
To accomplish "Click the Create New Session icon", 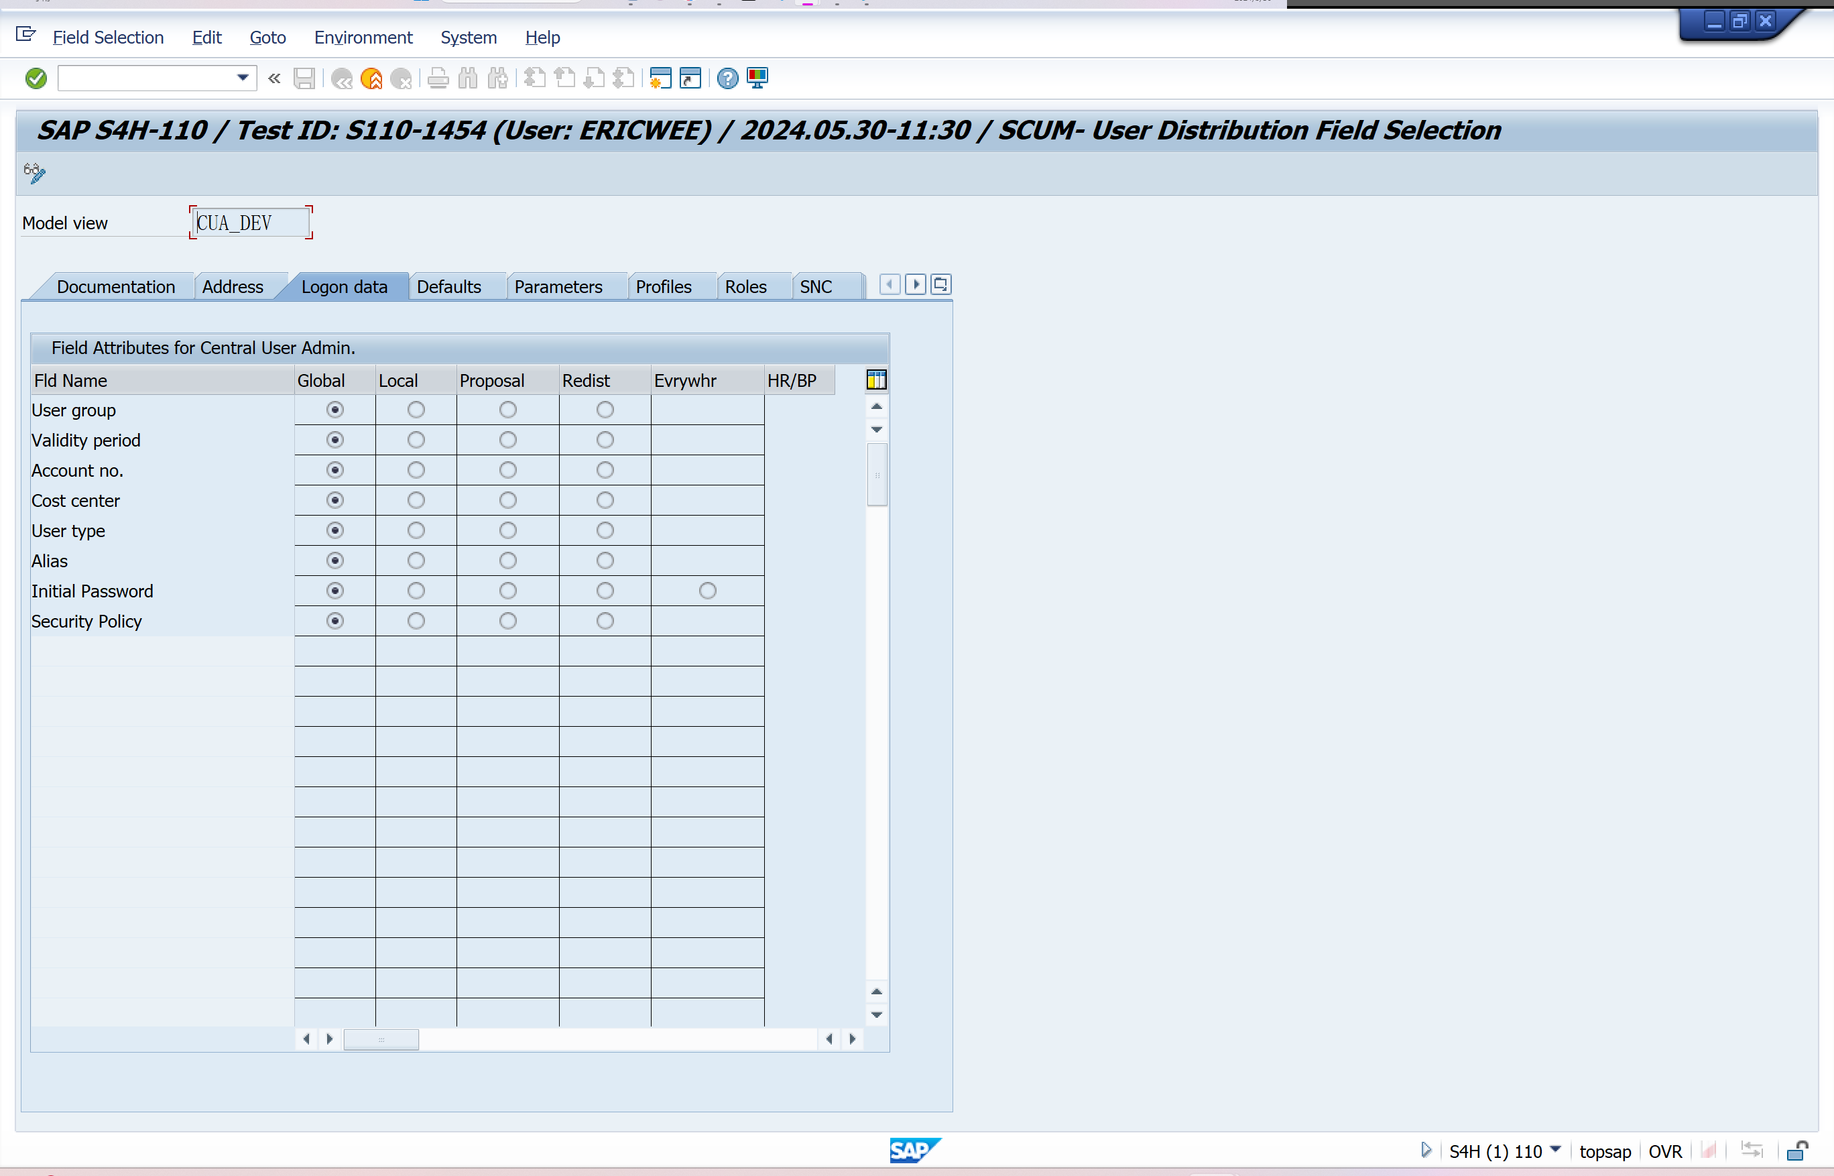I will [660, 78].
